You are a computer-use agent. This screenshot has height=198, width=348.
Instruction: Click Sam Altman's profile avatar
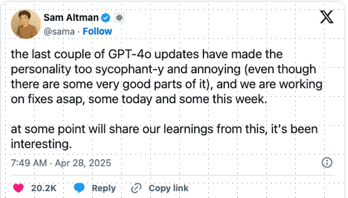[26, 24]
